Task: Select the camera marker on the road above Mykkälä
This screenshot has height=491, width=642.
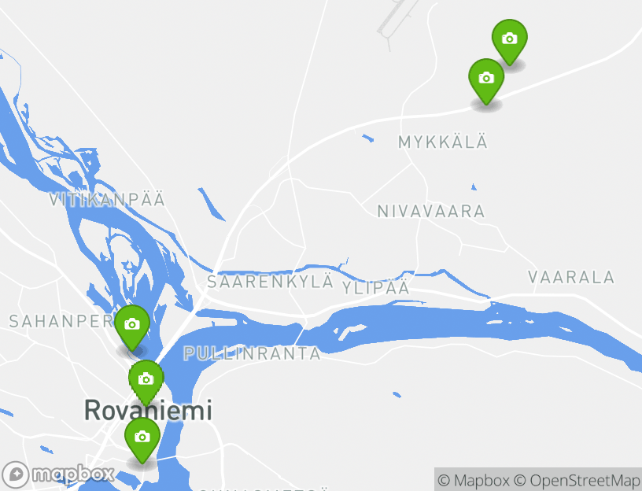Action: tap(486, 80)
